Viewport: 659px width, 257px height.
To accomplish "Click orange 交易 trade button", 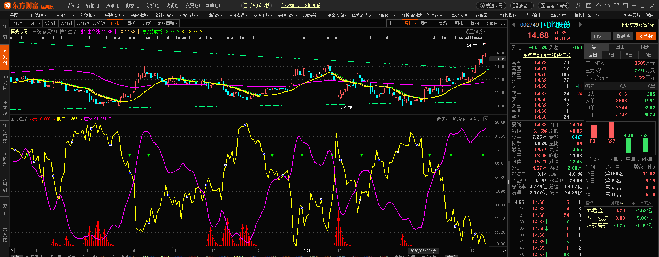I will pyautogui.click(x=646, y=36).
